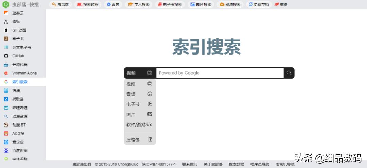Switch to 电子书搜索 category

(170, 4)
